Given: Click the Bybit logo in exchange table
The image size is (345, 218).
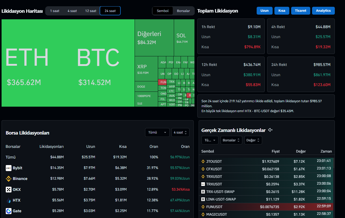Looking at the screenshot, I should coord(9,168).
